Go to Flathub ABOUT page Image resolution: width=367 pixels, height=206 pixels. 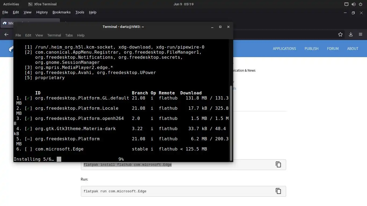tap(353, 49)
